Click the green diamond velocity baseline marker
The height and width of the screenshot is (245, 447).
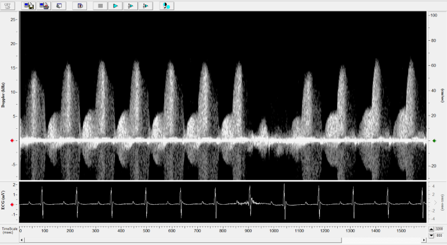pos(434,140)
